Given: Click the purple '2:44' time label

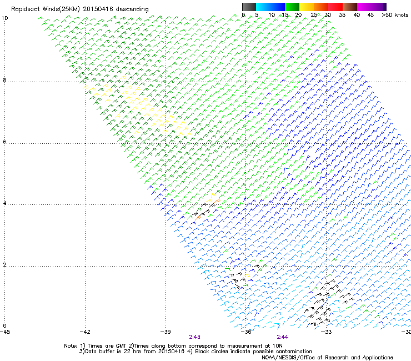Looking at the screenshot, I should click(282, 337).
